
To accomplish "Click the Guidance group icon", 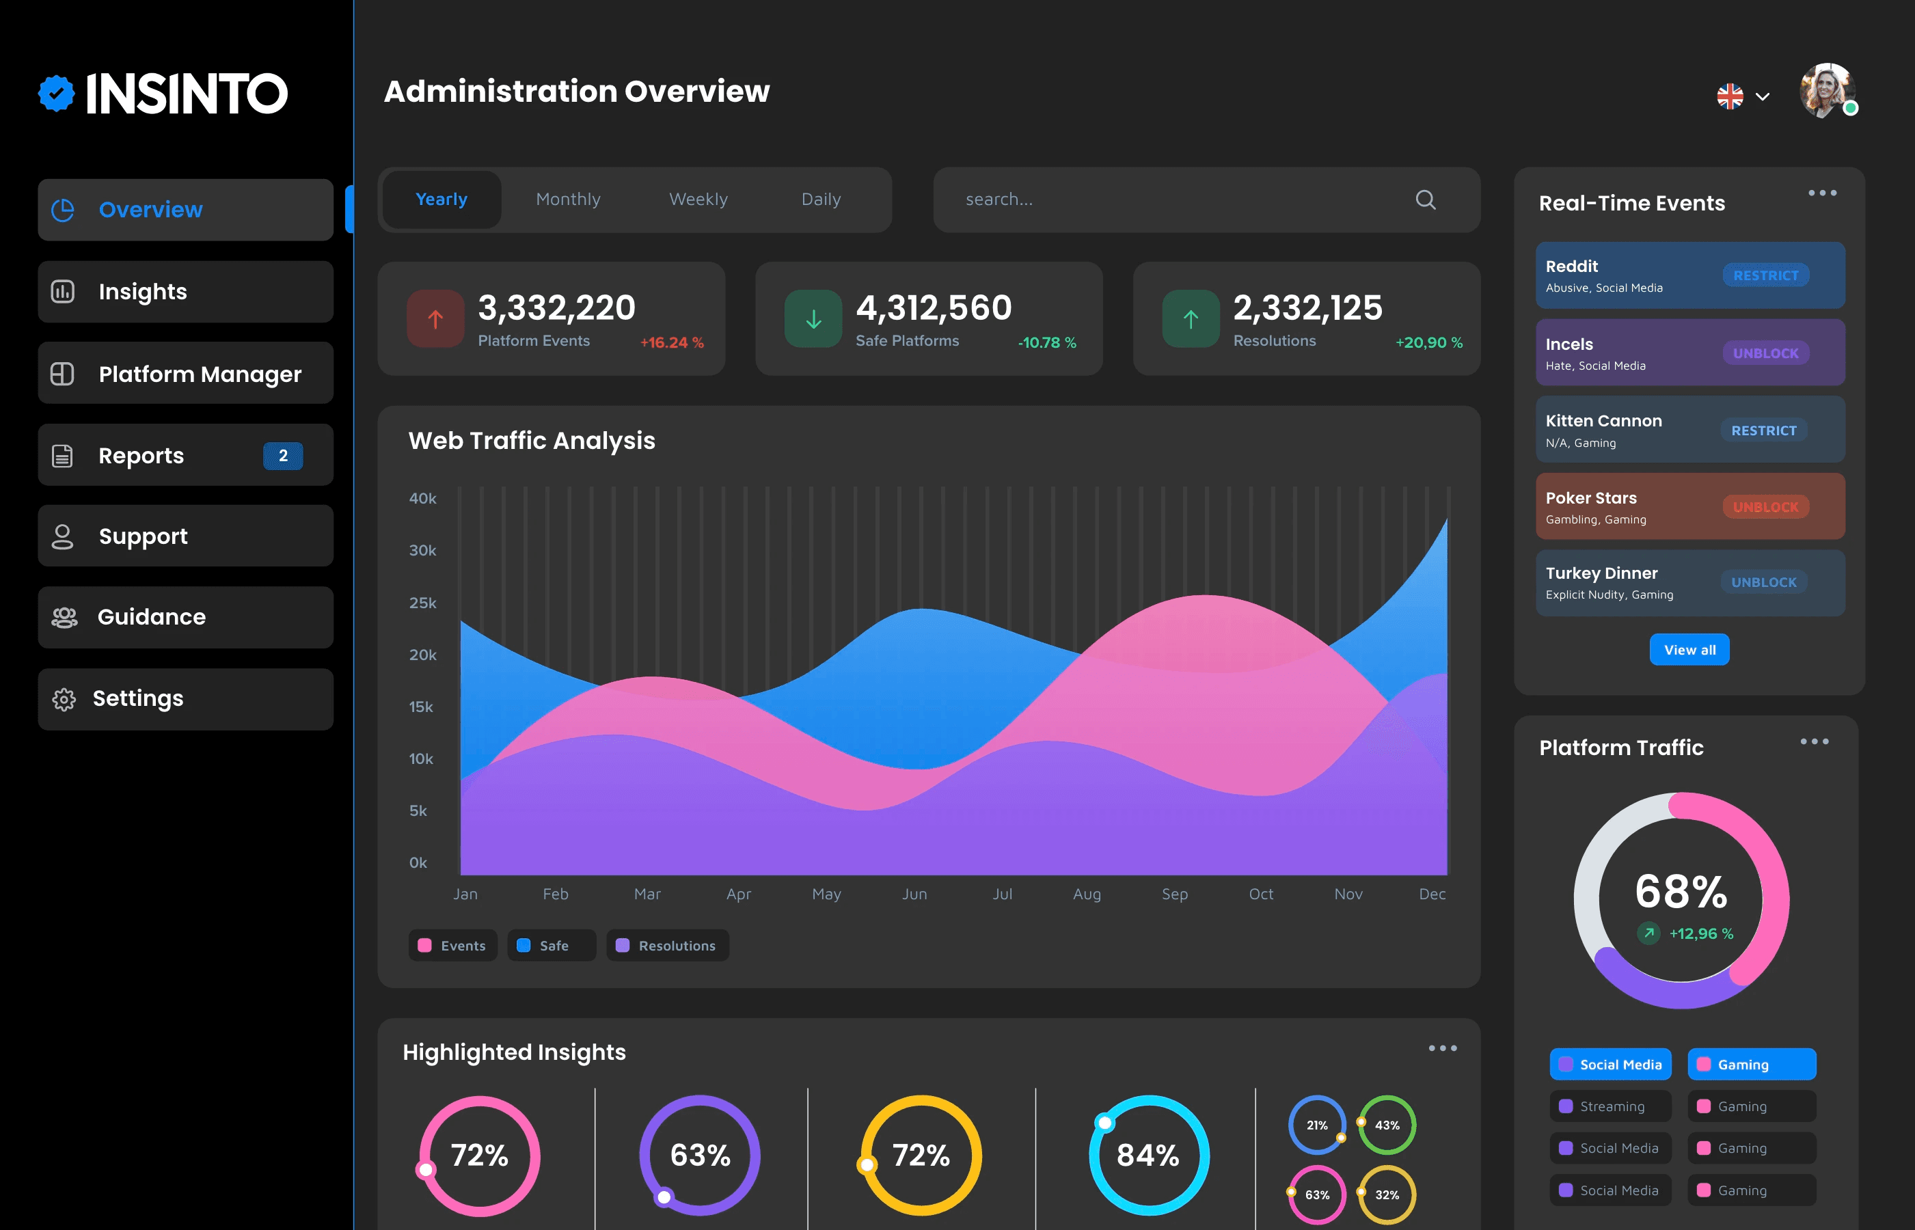I will [64, 618].
